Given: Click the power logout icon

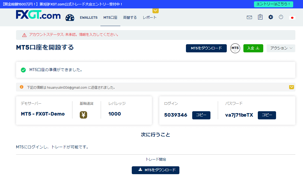Looking at the screenshot, I should click(x=281, y=17).
